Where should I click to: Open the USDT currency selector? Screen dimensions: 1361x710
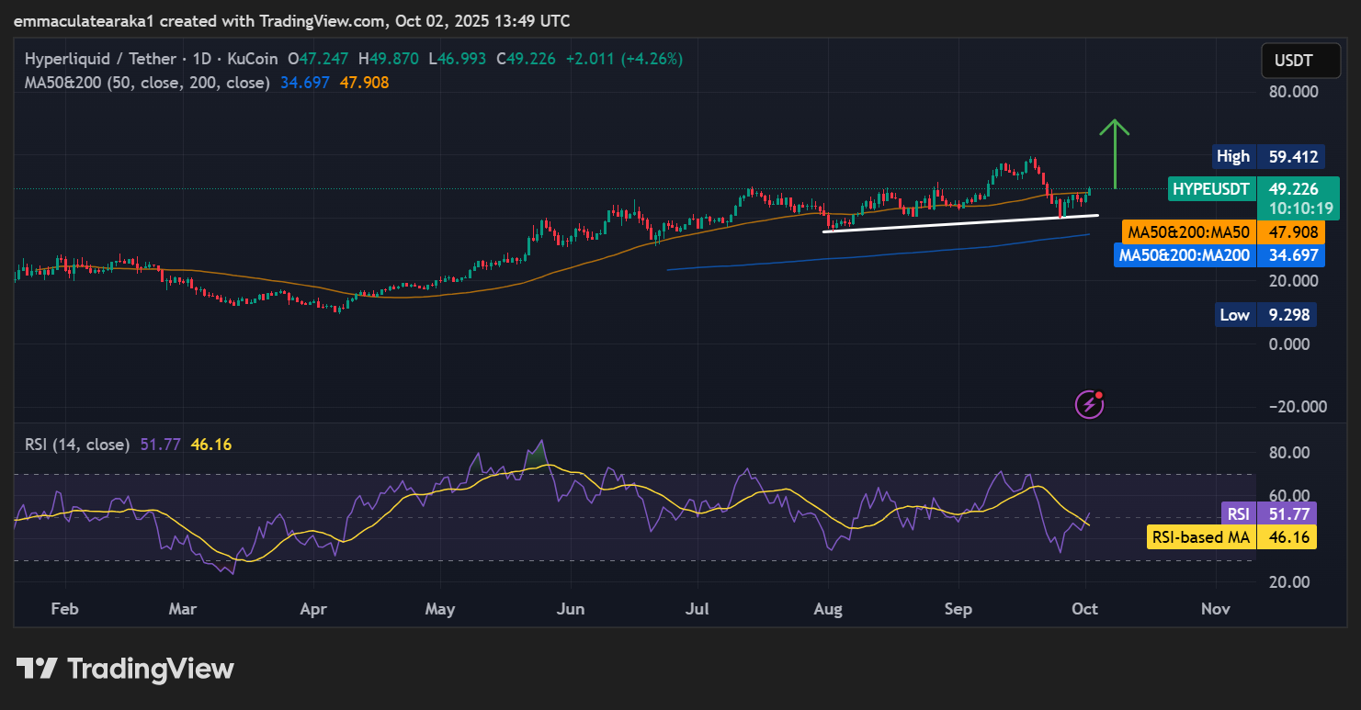click(x=1293, y=62)
